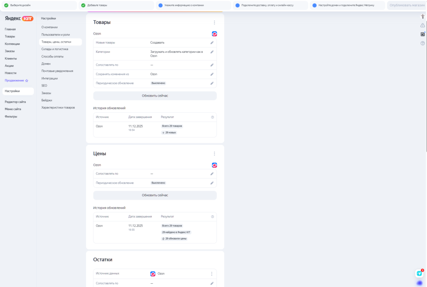427x287 pixels.
Task: Edit 'Периодическое обновление' in the Товары card
Action: coord(212,83)
